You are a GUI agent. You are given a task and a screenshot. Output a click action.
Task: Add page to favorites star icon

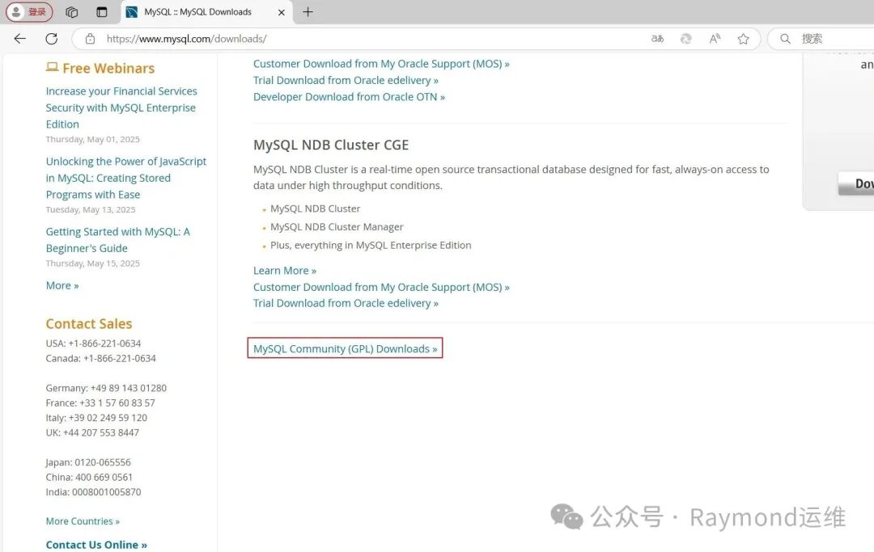pos(743,39)
